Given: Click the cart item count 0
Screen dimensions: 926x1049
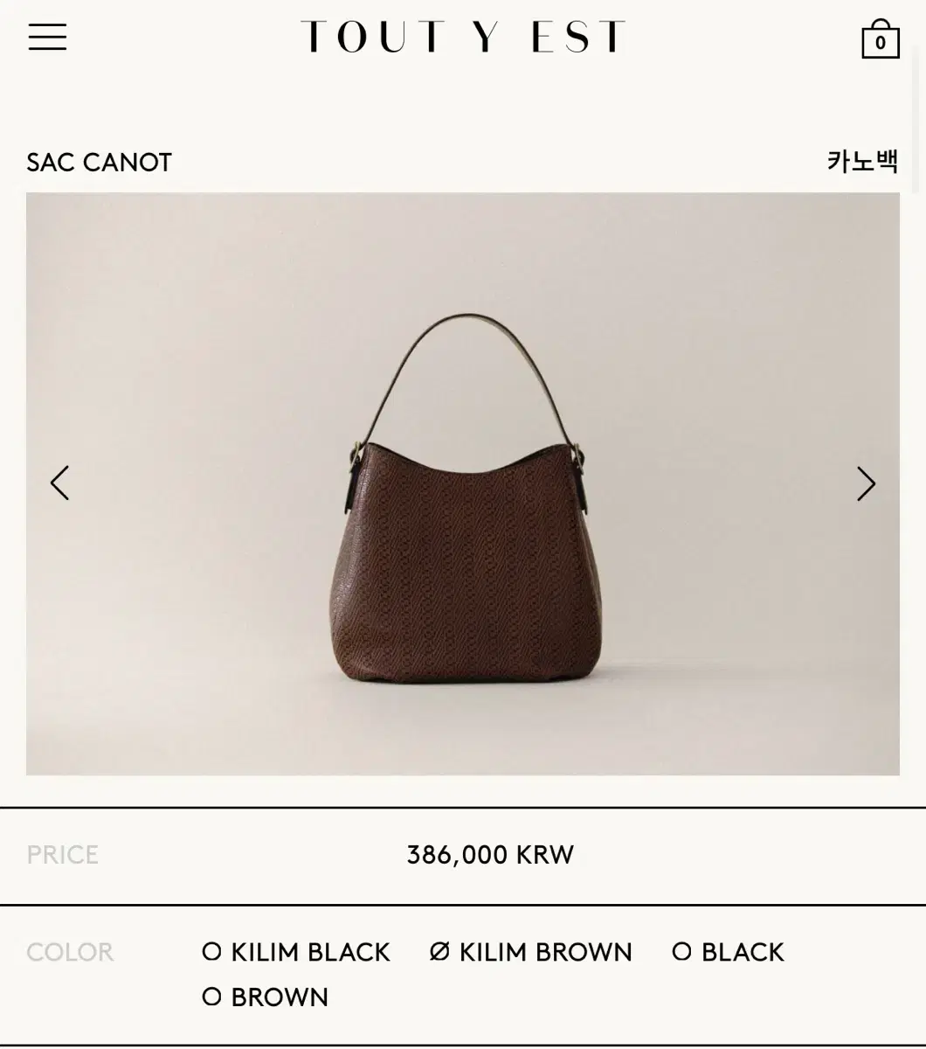Looking at the screenshot, I should (x=881, y=43).
